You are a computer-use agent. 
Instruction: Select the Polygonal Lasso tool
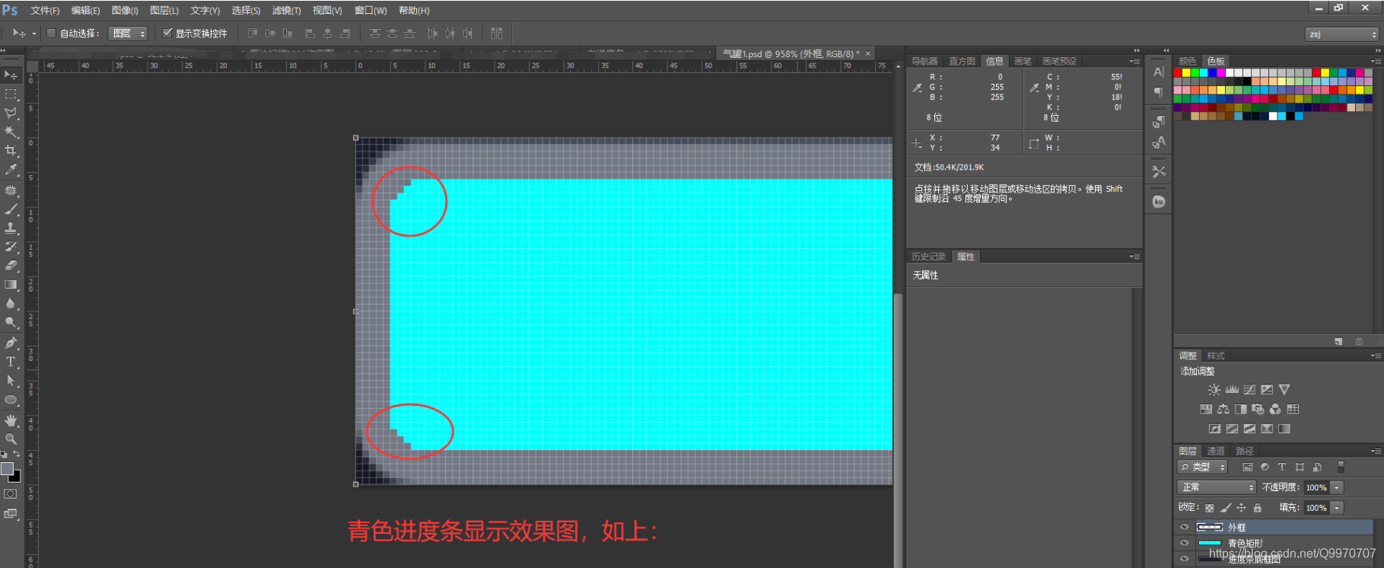click(11, 113)
